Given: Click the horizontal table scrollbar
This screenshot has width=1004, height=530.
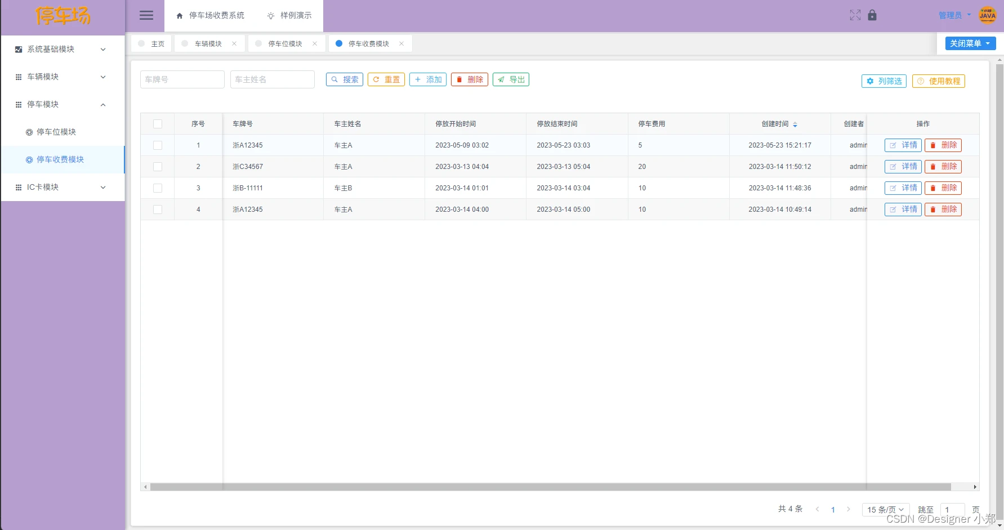Looking at the screenshot, I should point(550,487).
